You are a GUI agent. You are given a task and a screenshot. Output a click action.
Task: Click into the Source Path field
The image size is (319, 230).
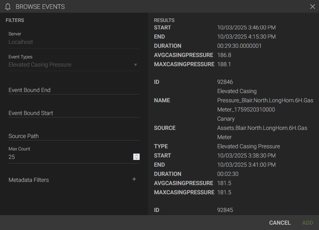(x=74, y=136)
